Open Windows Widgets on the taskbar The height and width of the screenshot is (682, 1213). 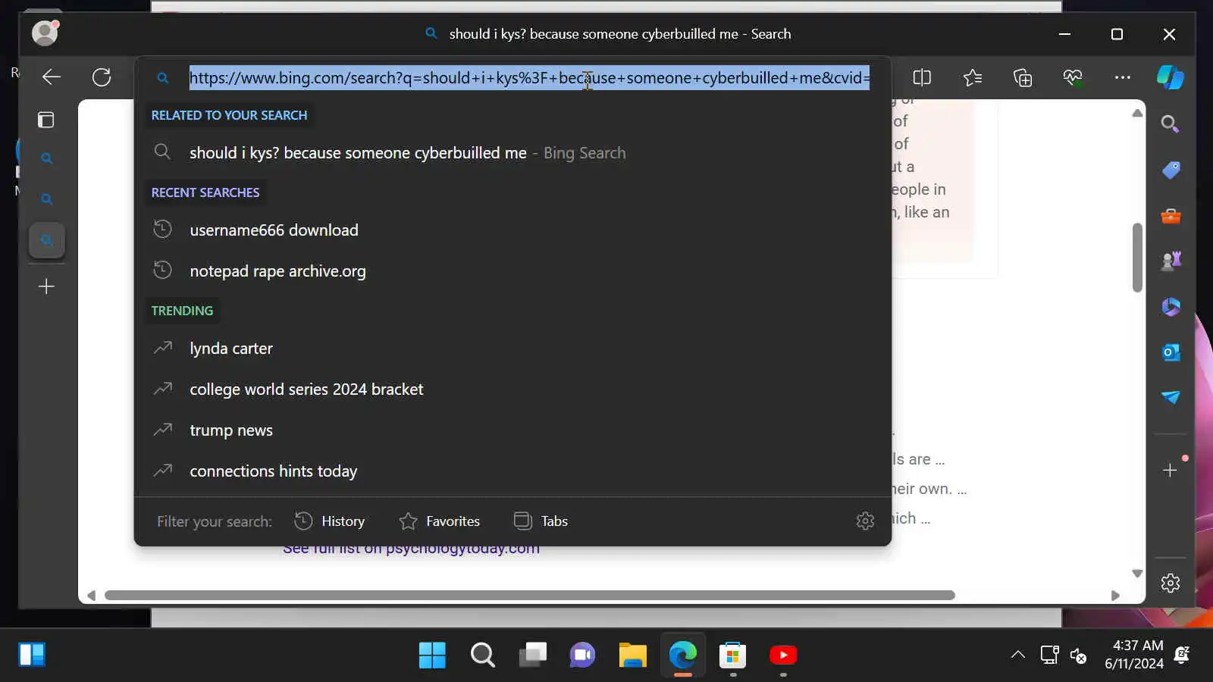pyautogui.click(x=32, y=655)
